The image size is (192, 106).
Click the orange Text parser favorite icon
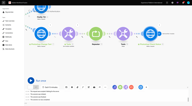pos(131,87)
